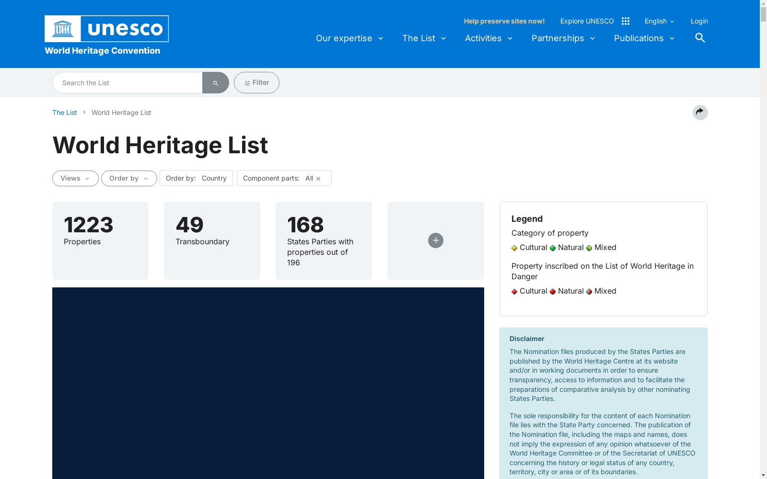Click the share arrow icon

click(700, 113)
